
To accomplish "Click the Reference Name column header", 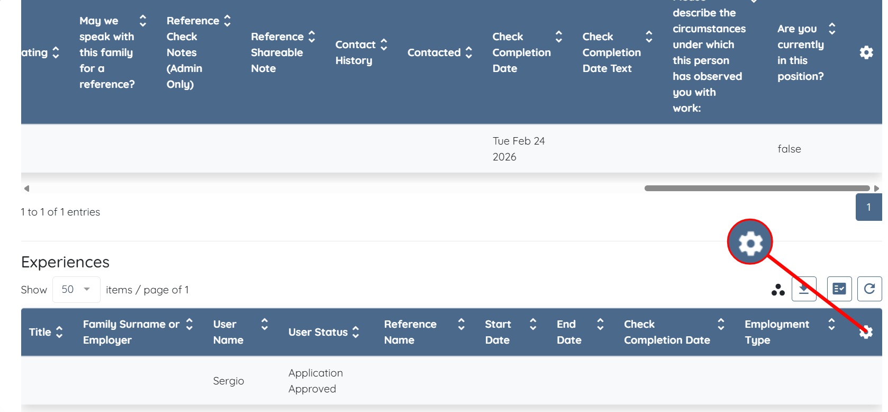I will click(410, 332).
